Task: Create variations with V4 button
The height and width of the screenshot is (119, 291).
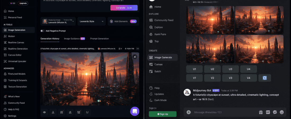Action: point(248,78)
